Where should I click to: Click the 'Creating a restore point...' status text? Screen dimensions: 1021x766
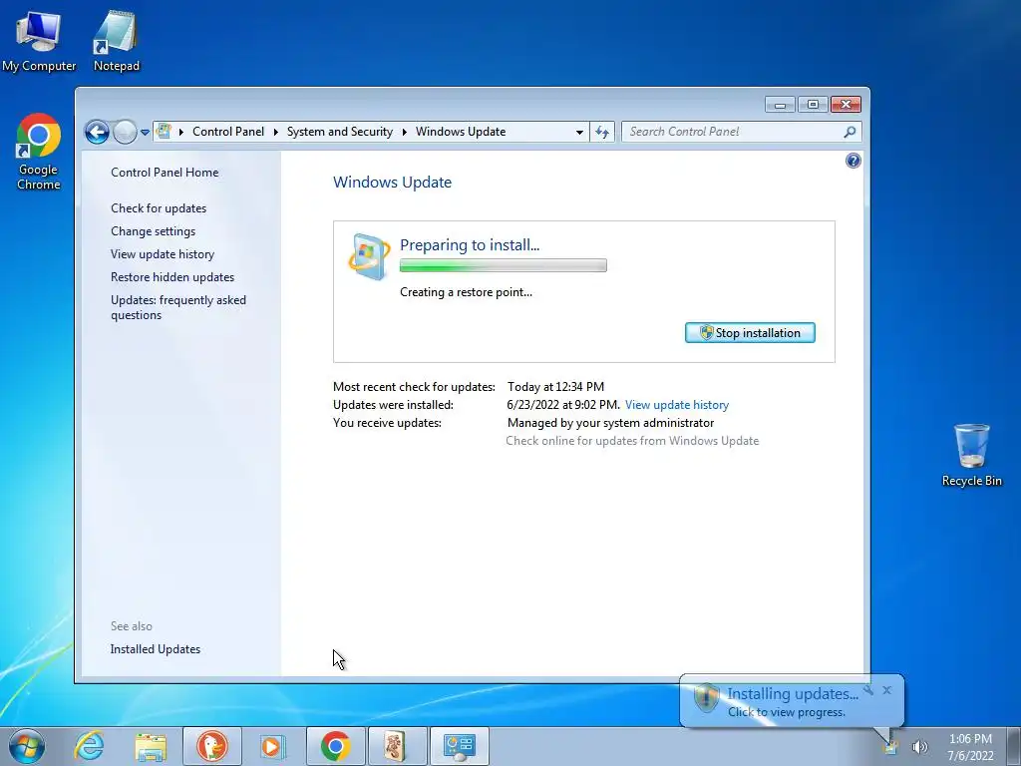pos(466,292)
